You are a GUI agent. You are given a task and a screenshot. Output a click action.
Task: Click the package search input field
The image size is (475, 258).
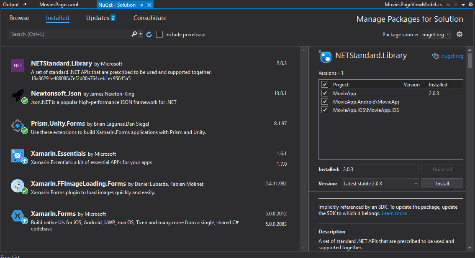point(69,34)
